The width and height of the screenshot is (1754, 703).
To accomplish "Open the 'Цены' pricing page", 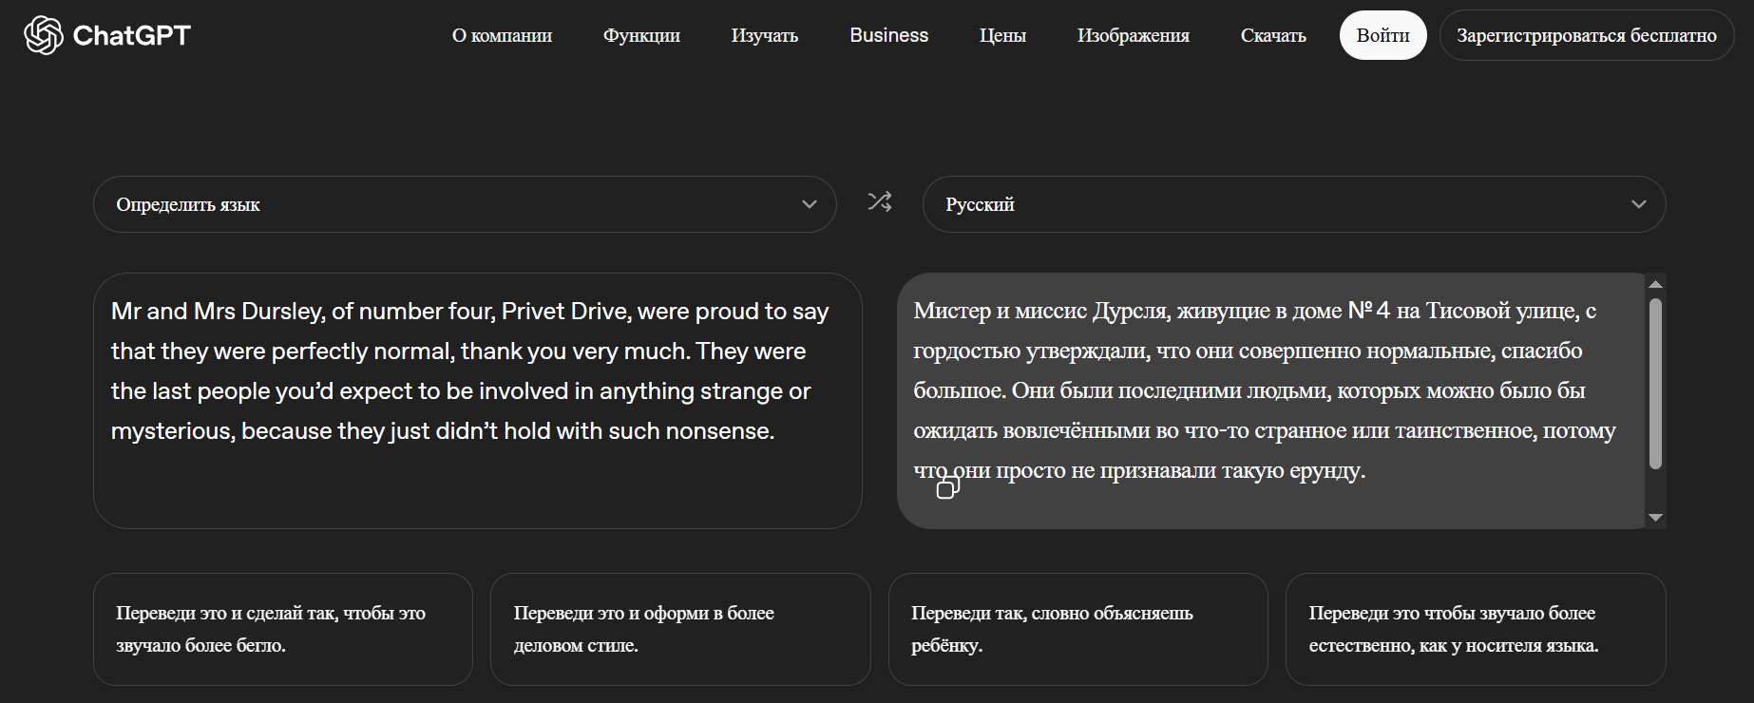I will coord(1002,36).
